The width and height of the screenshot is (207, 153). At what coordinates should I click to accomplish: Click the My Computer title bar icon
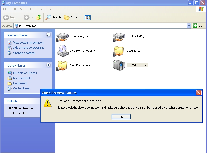pyautogui.click(x=3, y=3)
